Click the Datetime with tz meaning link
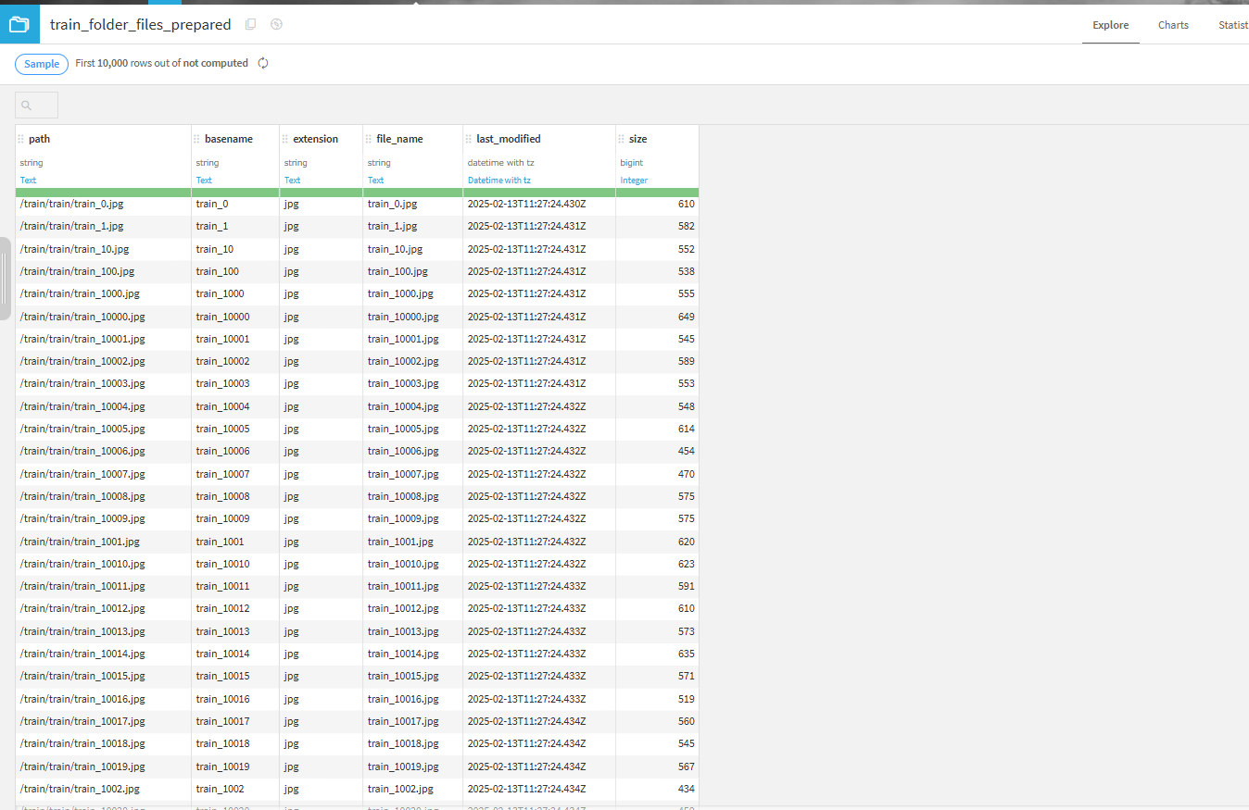Viewport: 1249px width, 810px height. 499,181
